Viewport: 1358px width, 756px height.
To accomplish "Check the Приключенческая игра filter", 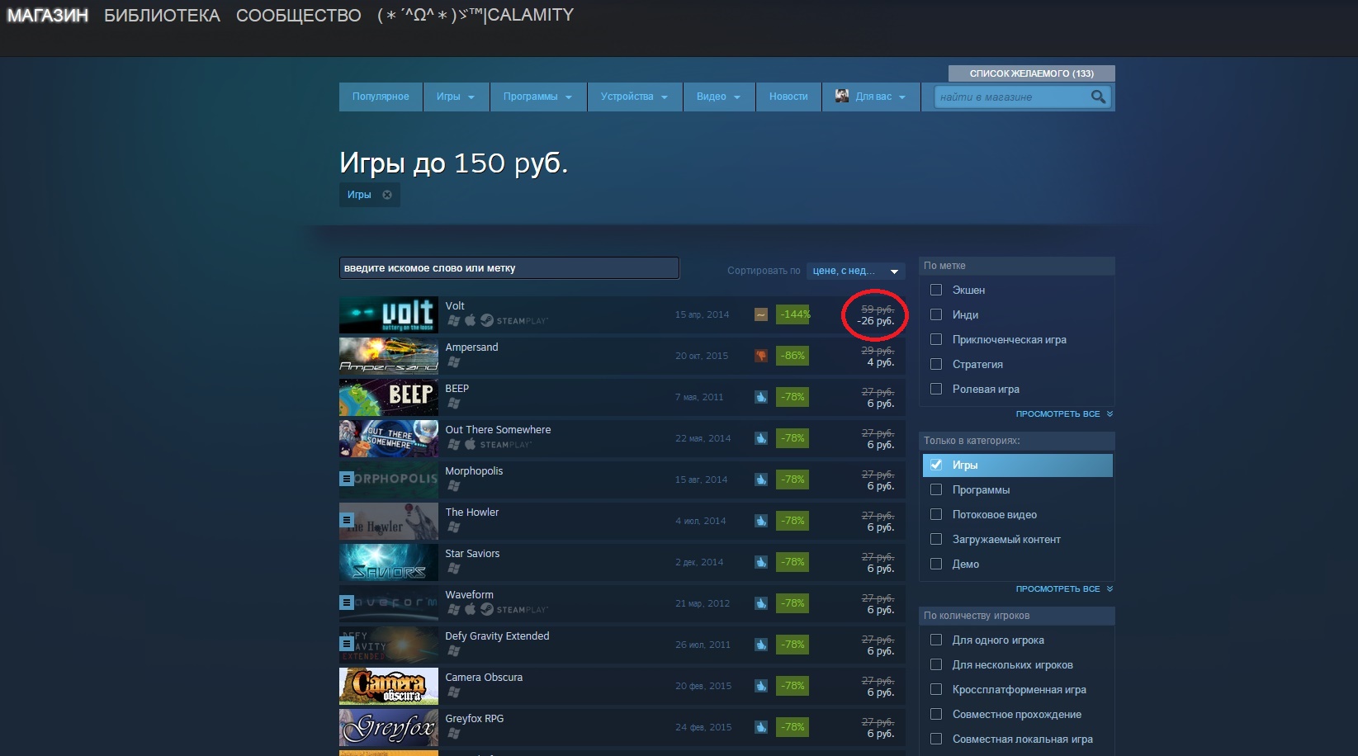I will coord(936,339).
